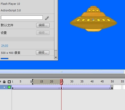Click the 24.00 frame rate value
The image size is (125, 110).
pos(5,46)
